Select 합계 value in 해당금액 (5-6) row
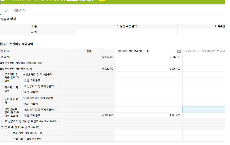 (89, 68)
